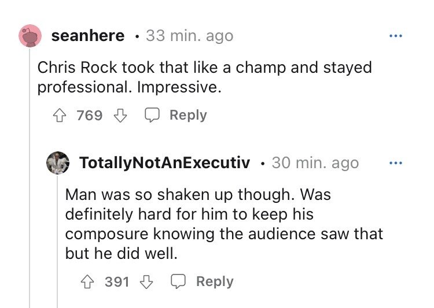Click the '33 min. ago' timestamp
Viewport: 434px width, 308px height.
(x=189, y=36)
